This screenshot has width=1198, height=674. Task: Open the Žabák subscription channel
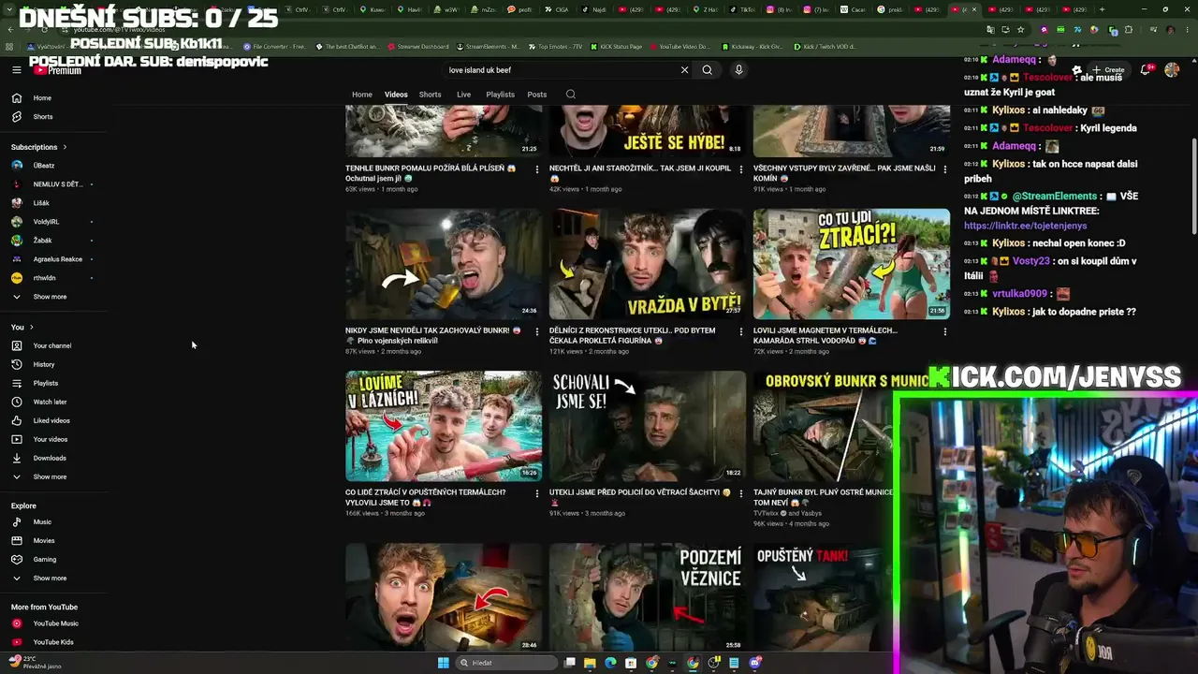[x=42, y=241]
